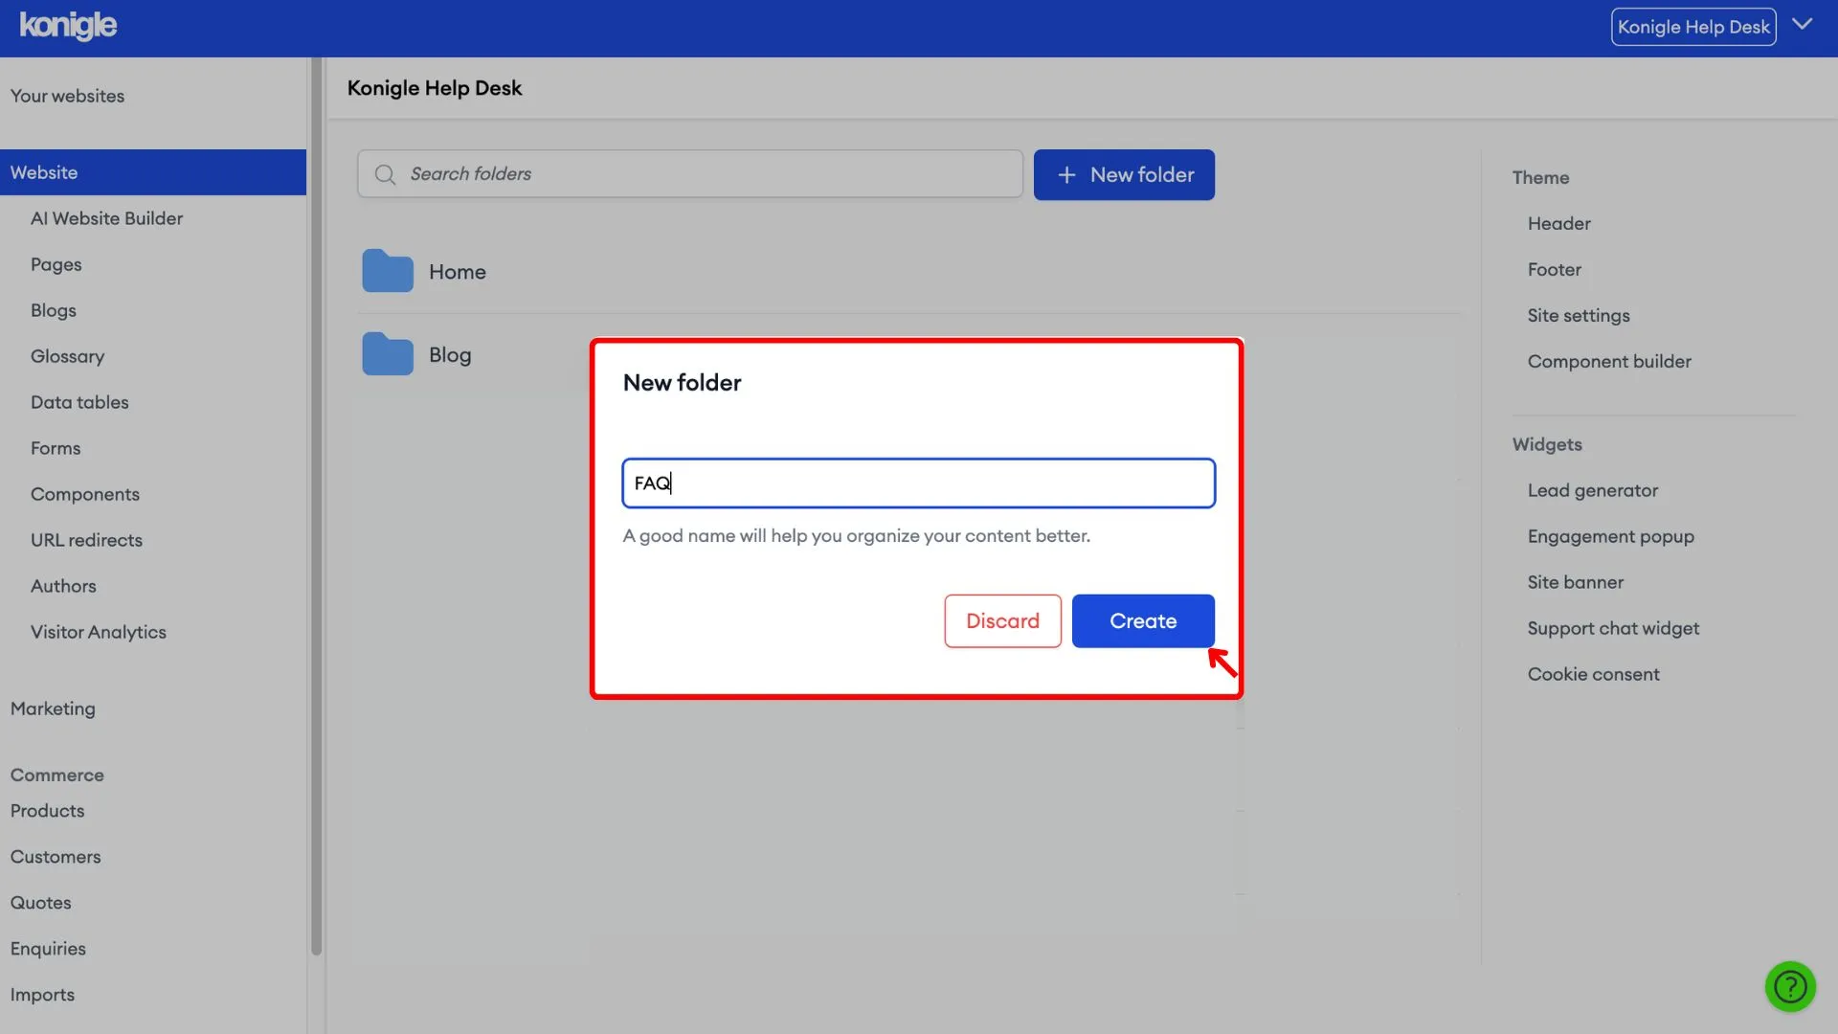Open Cookie consent widget
This screenshot has width=1838, height=1034.
click(1593, 674)
